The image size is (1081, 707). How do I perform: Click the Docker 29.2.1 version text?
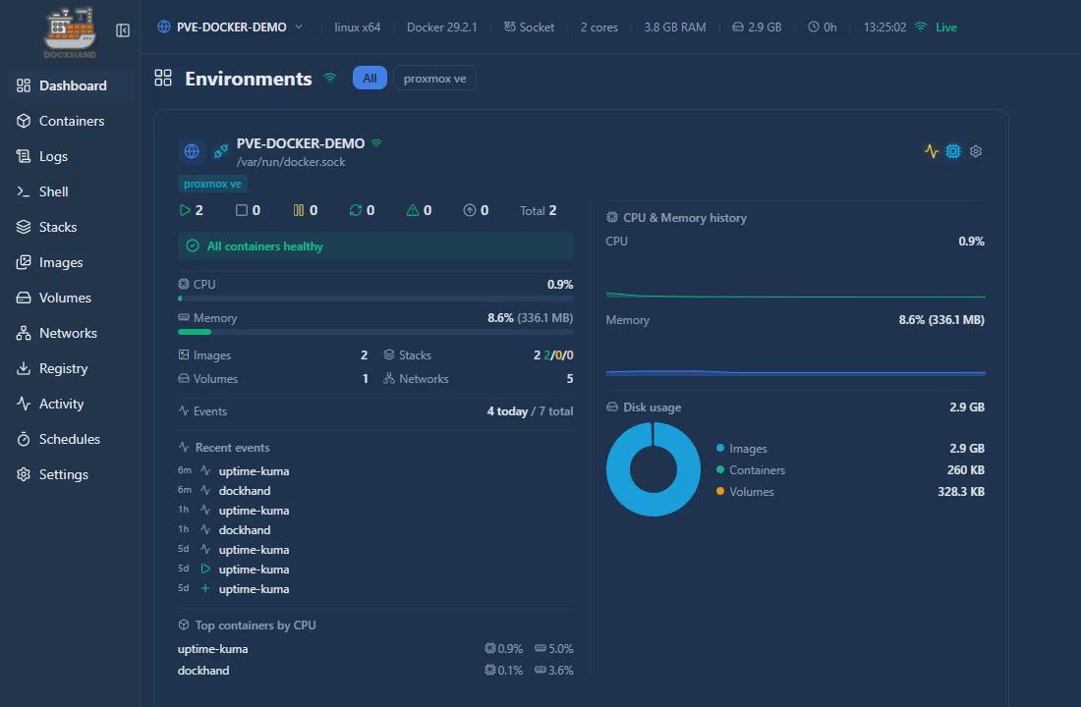tap(442, 27)
